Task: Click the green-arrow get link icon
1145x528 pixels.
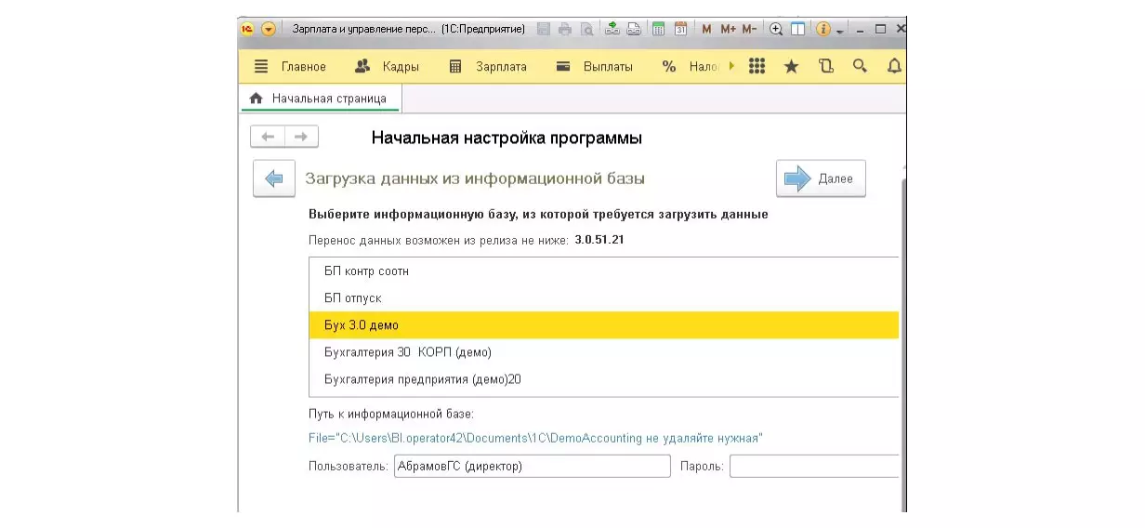Action: click(x=612, y=29)
